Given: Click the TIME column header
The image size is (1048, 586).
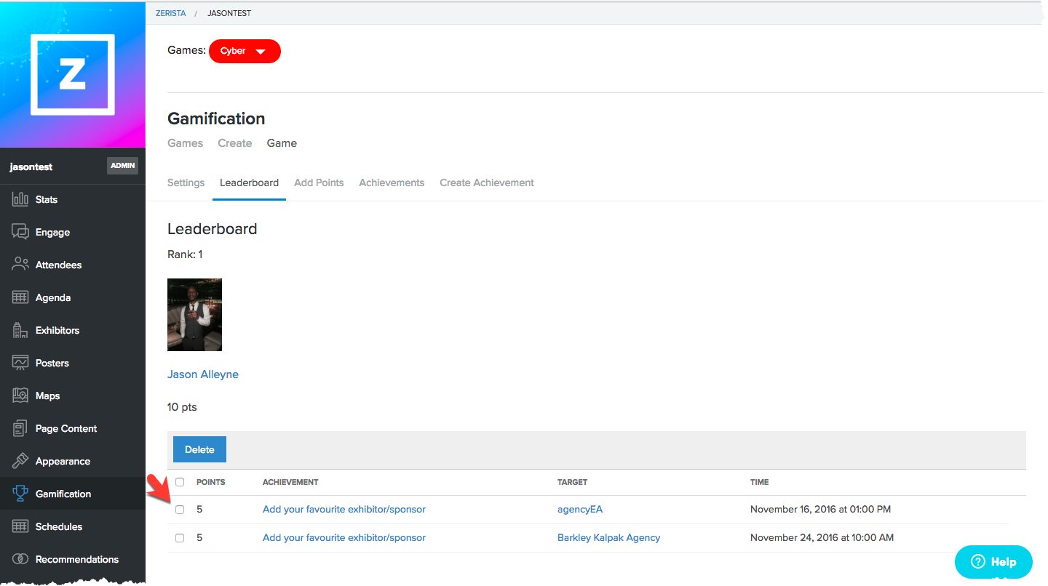Looking at the screenshot, I should coord(759,482).
